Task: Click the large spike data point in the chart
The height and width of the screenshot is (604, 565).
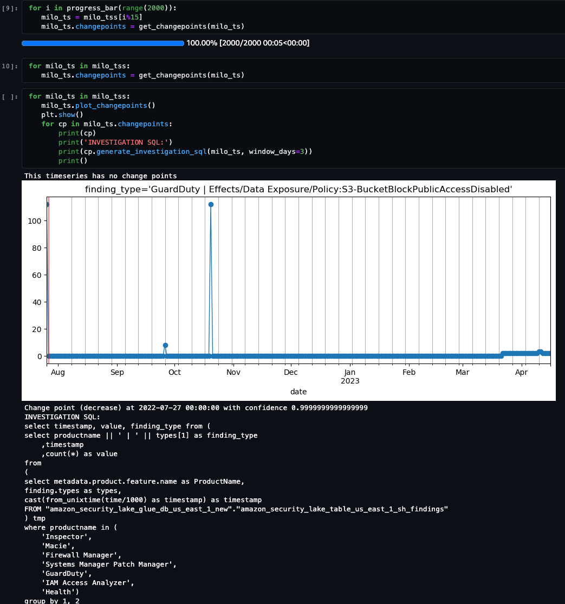Action: pyautogui.click(x=211, y=204)
